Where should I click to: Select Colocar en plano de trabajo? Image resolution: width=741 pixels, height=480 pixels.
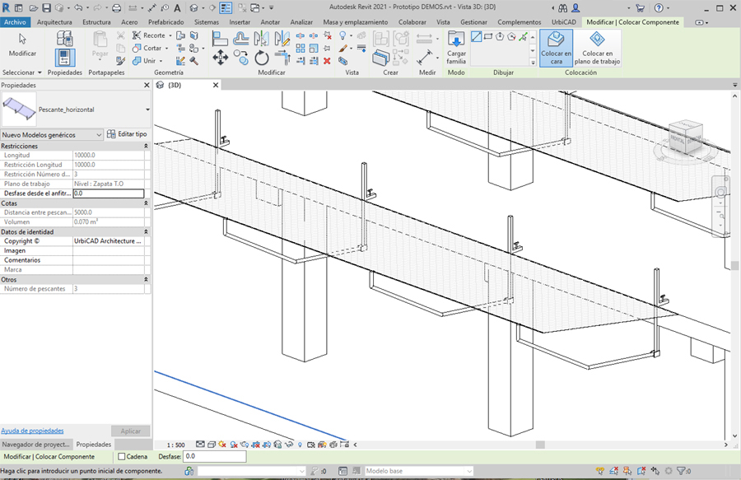tap(598, 46)
